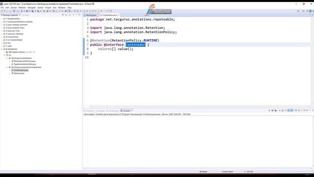Click Remove Launch icon in Console toolbar

coord(272,110)
